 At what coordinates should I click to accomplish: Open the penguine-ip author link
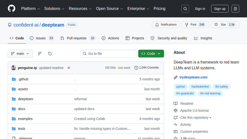click(x=27, y=68)
